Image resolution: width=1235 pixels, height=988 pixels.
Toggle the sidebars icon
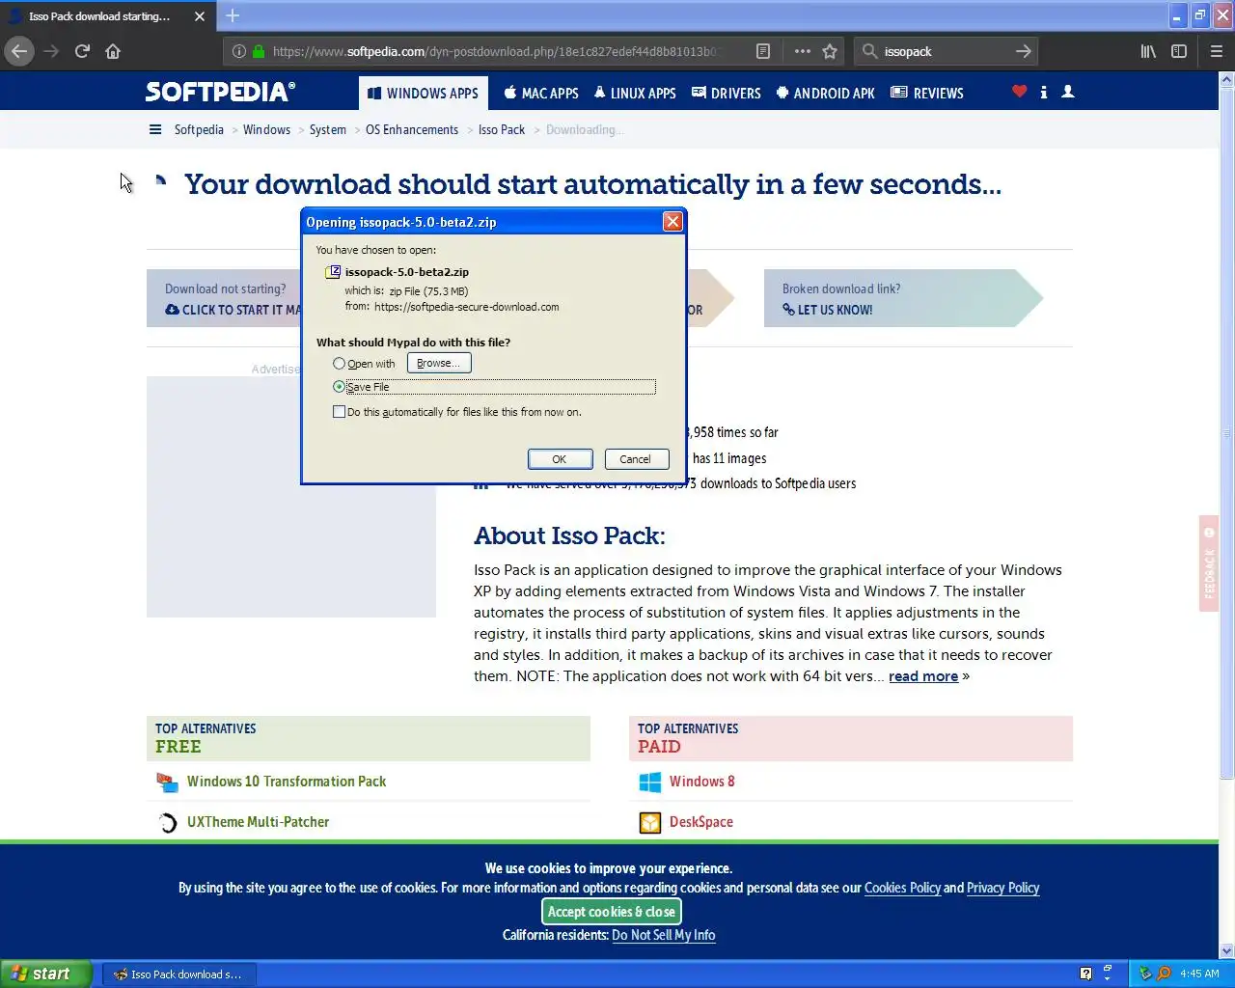pos(1179,51)
